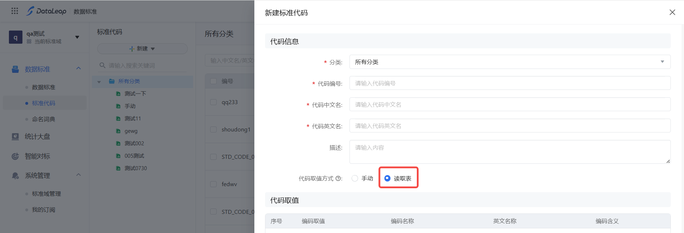Focus the 输入中文名/英文 filter field
This screenshot has height=233, width=684.
[x=230, y=60]
